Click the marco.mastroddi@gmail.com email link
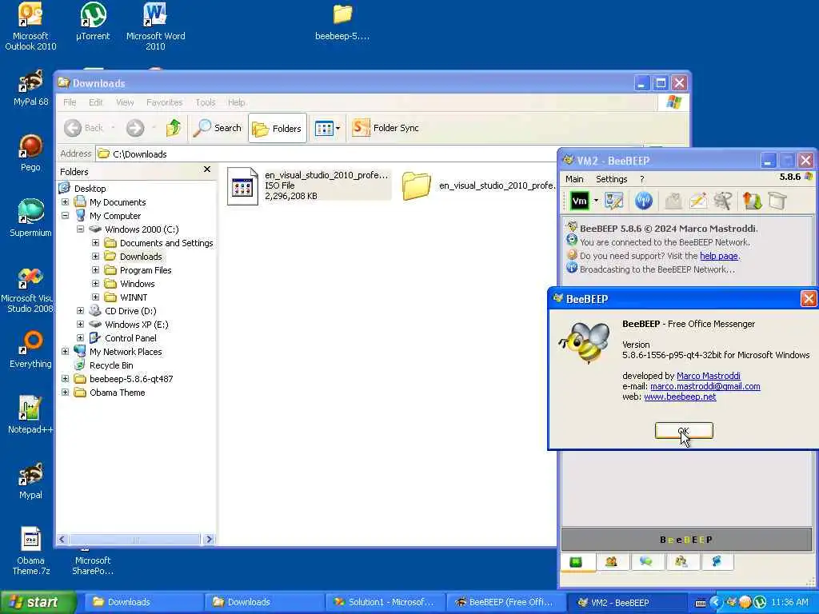The image size is (819, 614). pos(705,386)
